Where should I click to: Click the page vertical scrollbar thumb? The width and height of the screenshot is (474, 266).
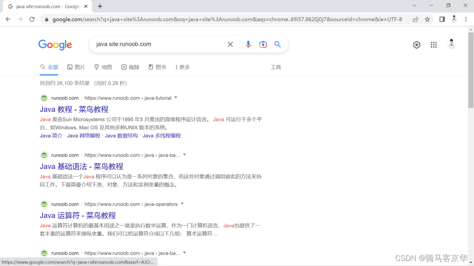point(471,70)
